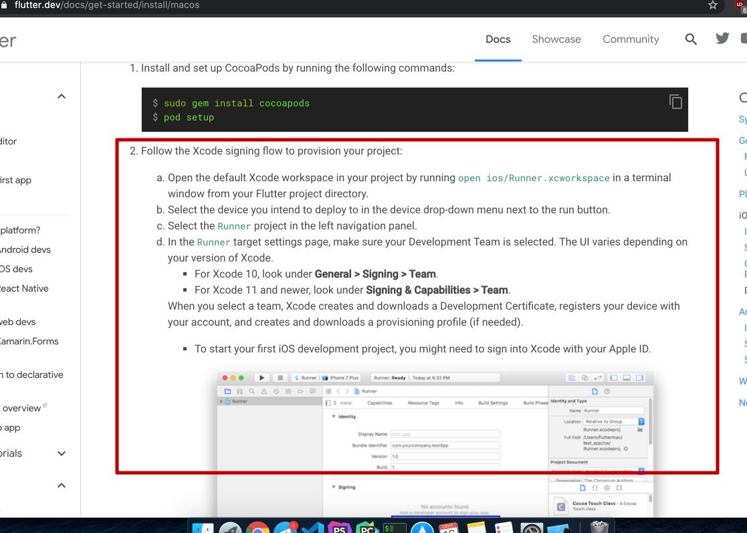The height and width of the screenshot is (533, 747).
Task: Open the editor sidebar link
Action: pyautogui.click(x=8, y=142)
